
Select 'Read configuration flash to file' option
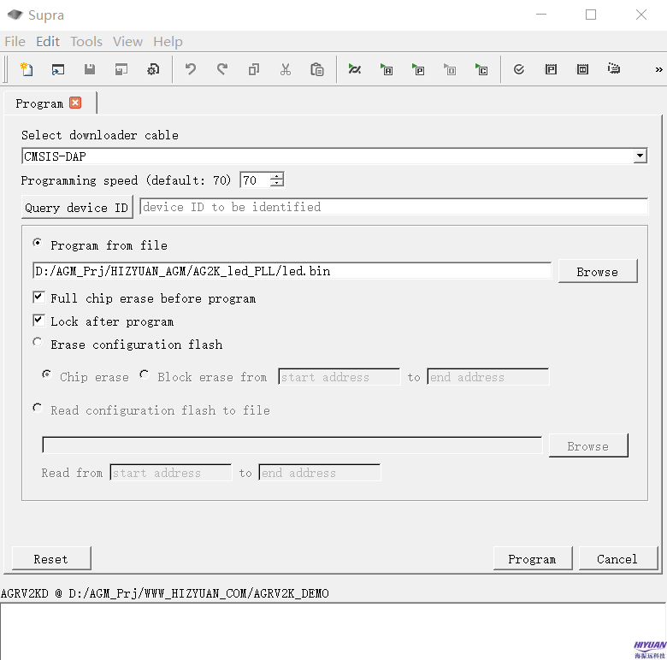point(38,409)
